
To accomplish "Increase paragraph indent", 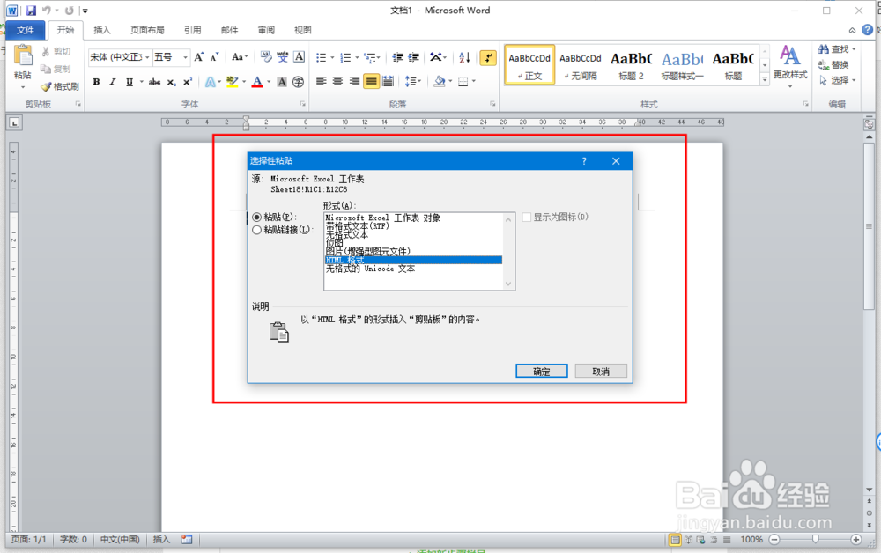I will (x=413, y=57).
